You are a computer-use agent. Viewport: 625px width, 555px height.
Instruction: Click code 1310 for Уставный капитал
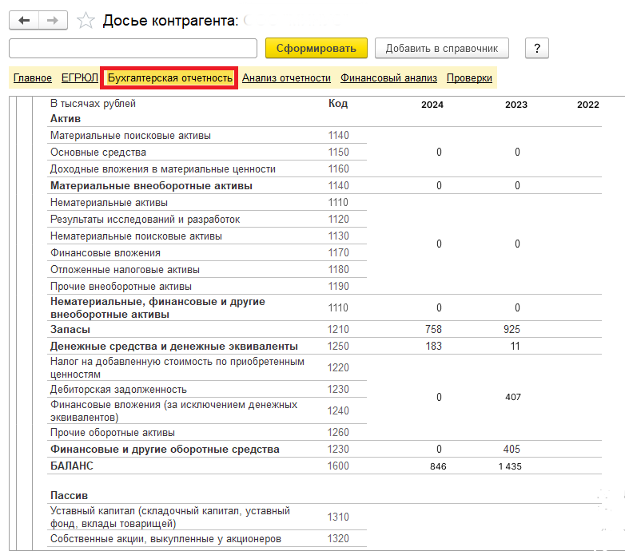click(338, 517)
